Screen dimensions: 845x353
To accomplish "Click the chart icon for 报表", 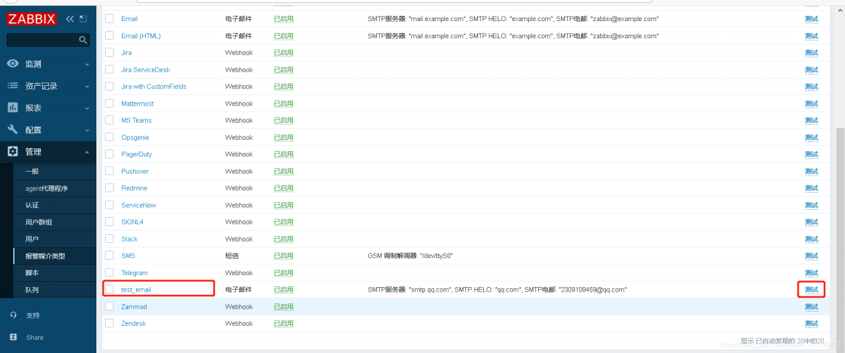I will tap(13, 108).
